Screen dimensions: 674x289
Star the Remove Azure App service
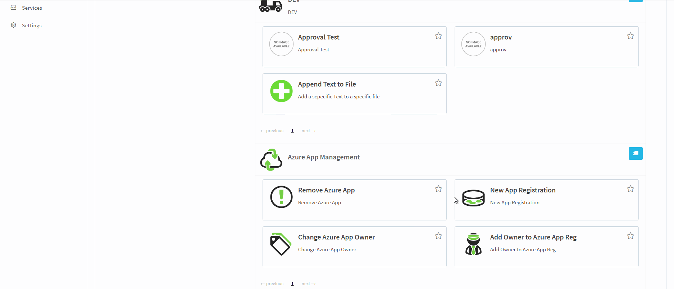pyautogui.click(x=438, y=189)
